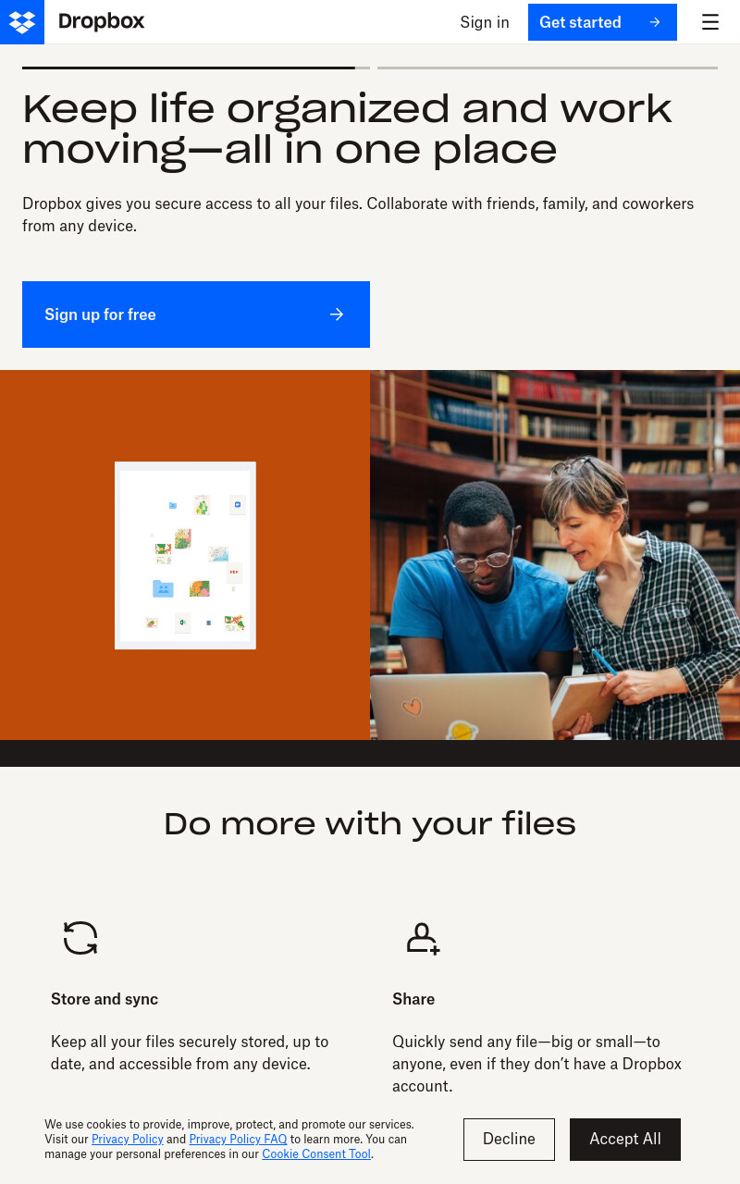Click the Share person-plus icon
This screenshot has width=740, height=1184.
click(423, 938)
